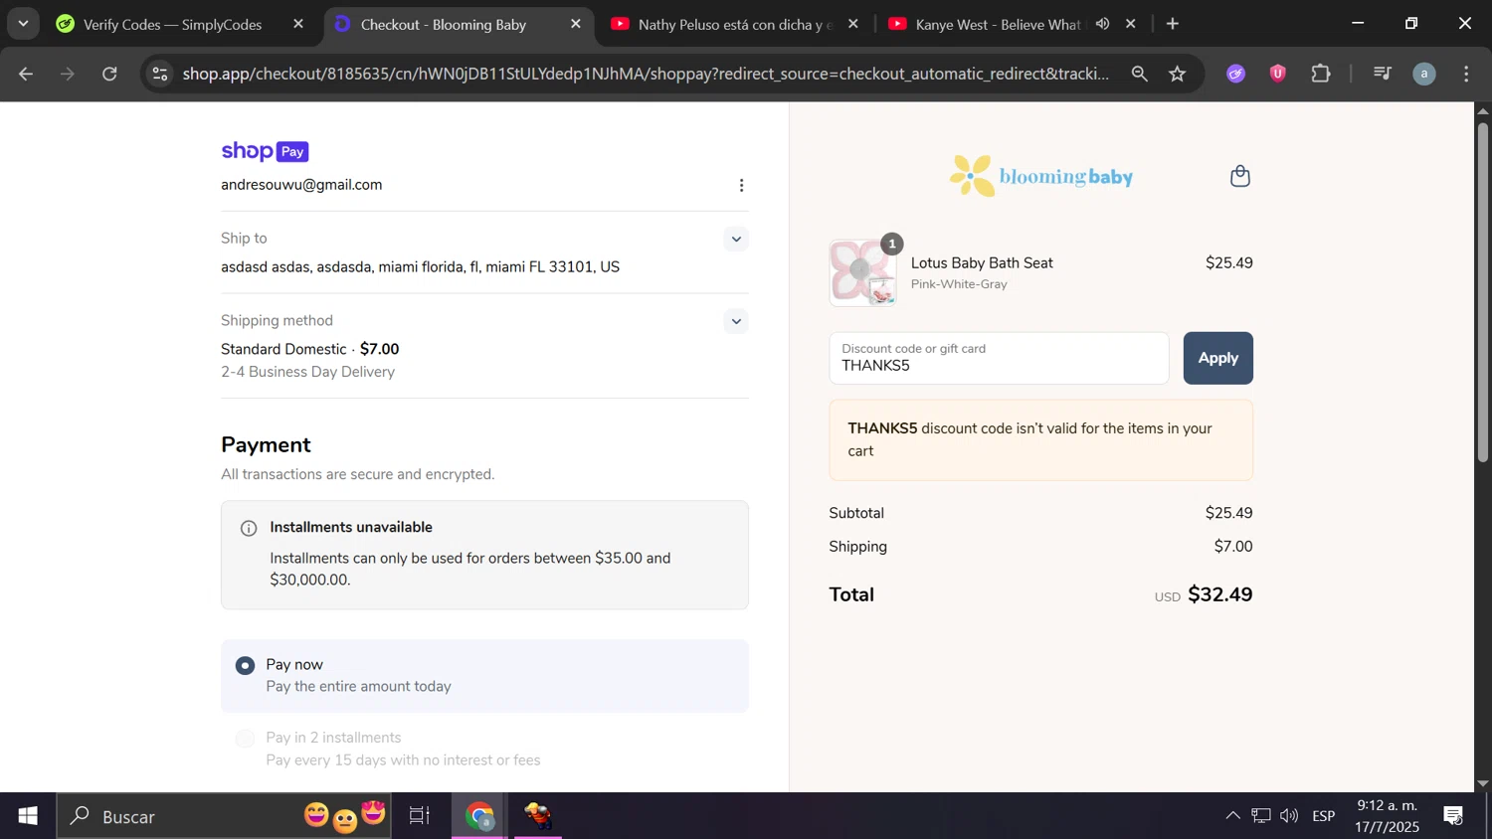Expand the Shipping method section
The width and height of the screenshot is (1492, 839).
tap(736, 321)
